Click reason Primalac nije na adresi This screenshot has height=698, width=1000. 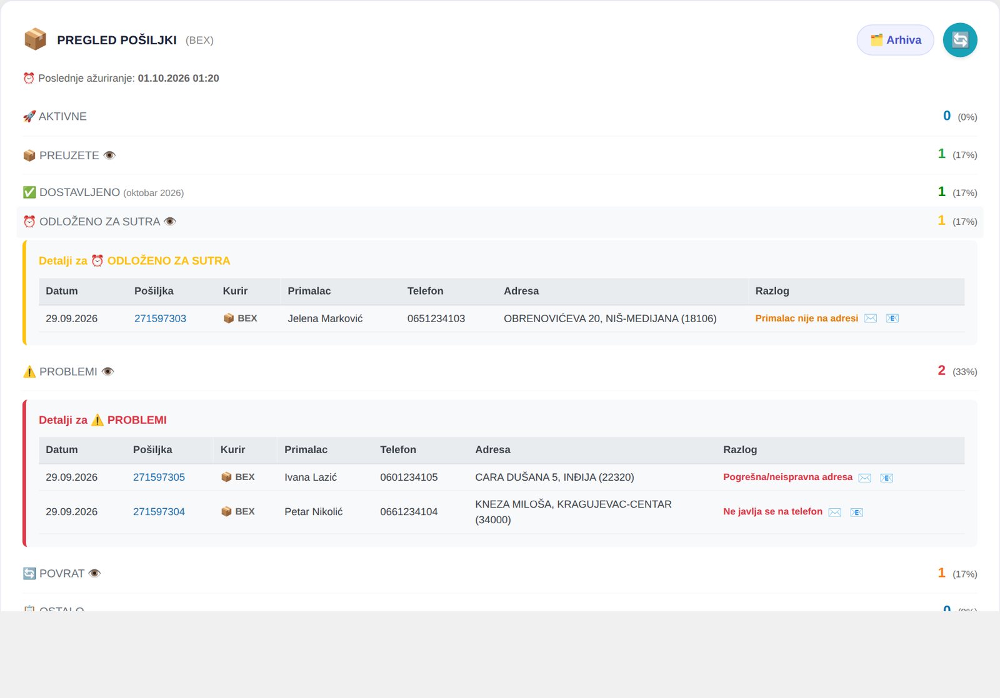point(806,318)
